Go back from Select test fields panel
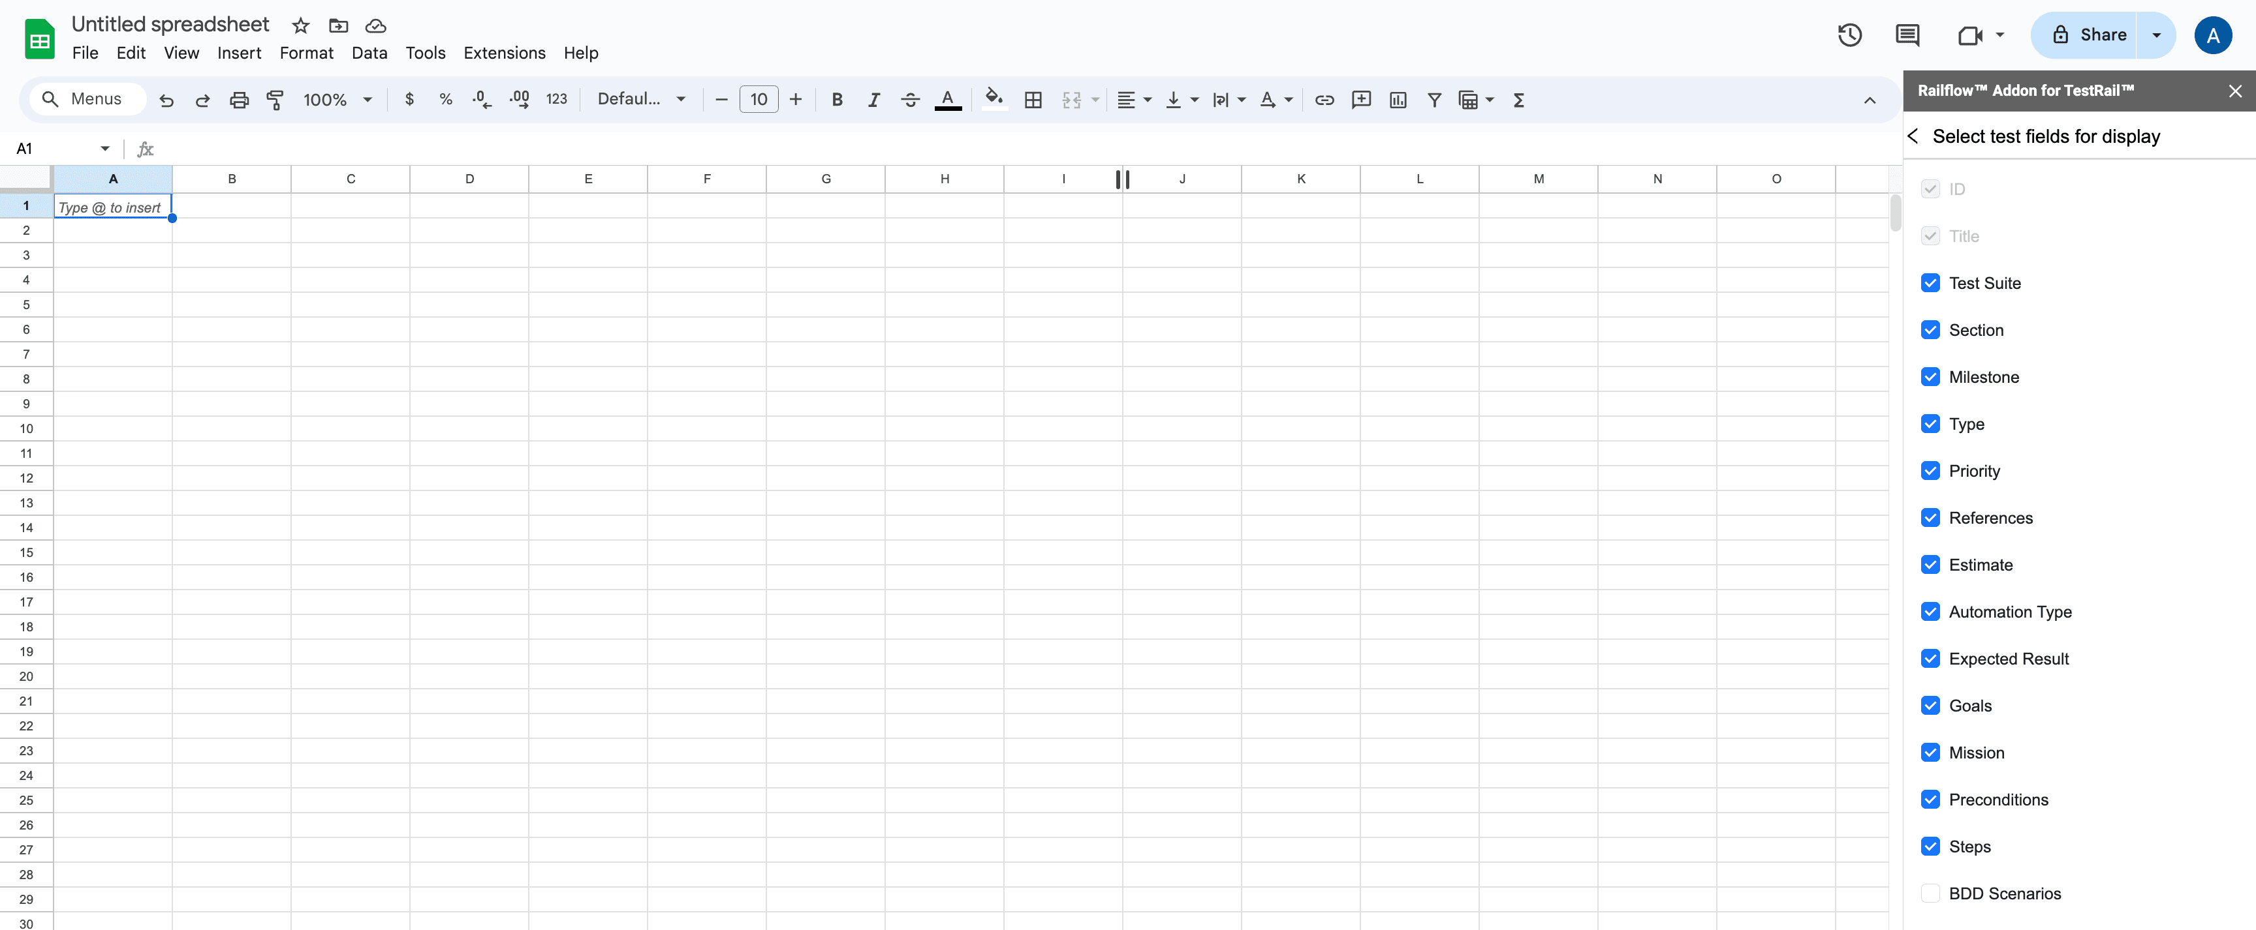The height and width of the screenshot is (930, 2256). [x=1913, y=136]
